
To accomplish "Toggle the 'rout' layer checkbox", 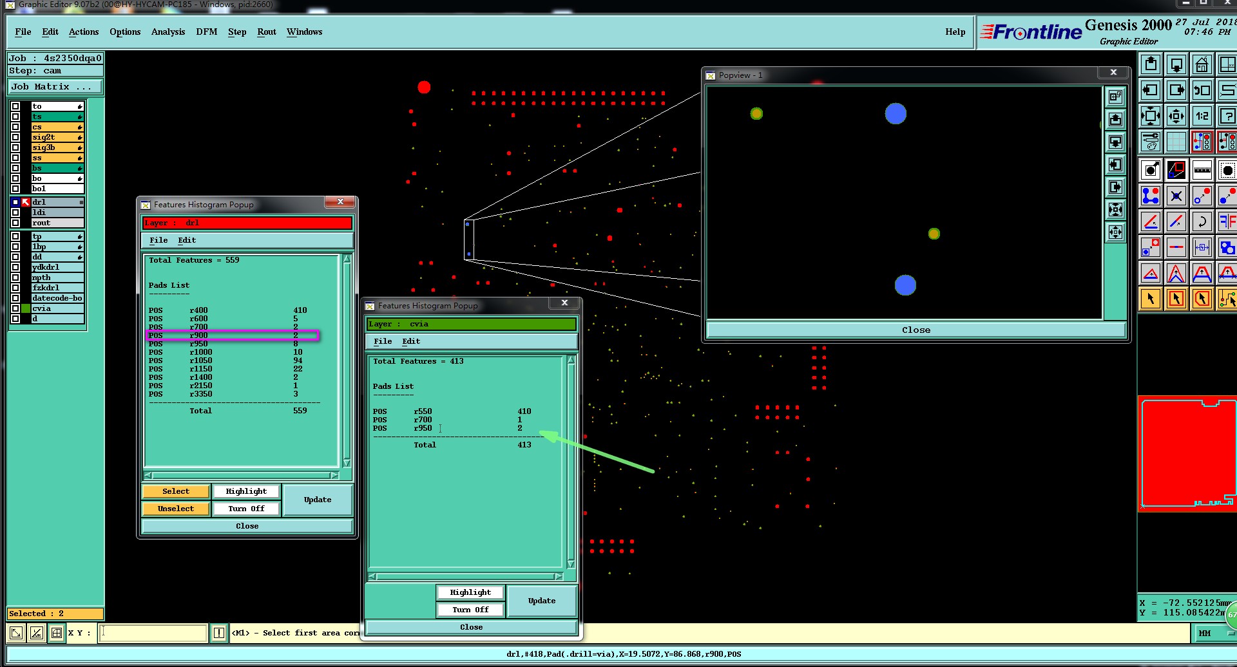I will tap(15, 223).
